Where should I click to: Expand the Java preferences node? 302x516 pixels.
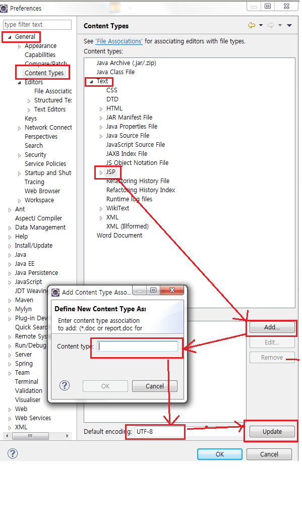click(x=10, y=255)
